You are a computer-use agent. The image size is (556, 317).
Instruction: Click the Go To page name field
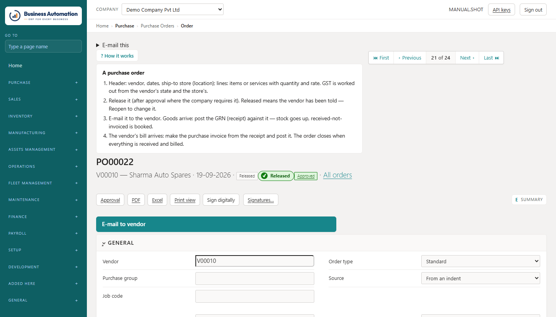pyautogui.click(x=43, y=46)
